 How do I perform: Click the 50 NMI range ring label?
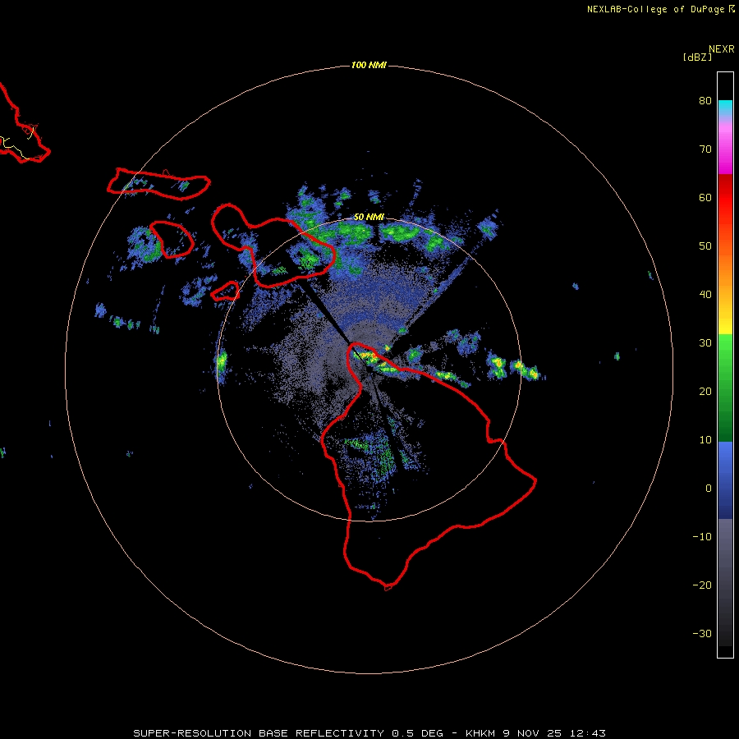click(369, 218)
